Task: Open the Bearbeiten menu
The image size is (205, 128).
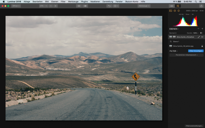Action: (38, 2)
